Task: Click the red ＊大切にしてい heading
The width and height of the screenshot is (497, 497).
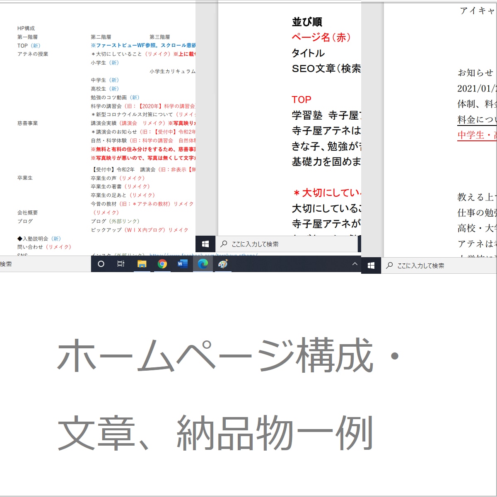Action: pos(326,193)
